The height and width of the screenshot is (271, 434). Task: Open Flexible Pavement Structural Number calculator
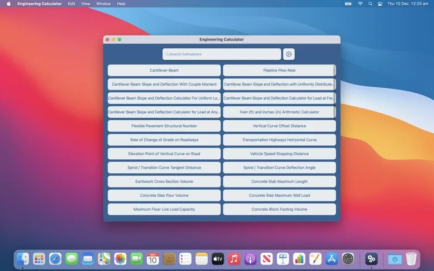click(x=164, y=126)
